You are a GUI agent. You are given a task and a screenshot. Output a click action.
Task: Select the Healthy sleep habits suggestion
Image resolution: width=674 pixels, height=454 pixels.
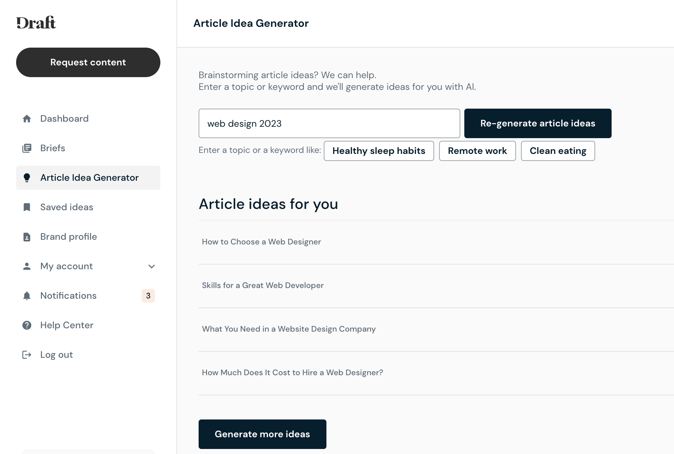click(x=378, y=151)
